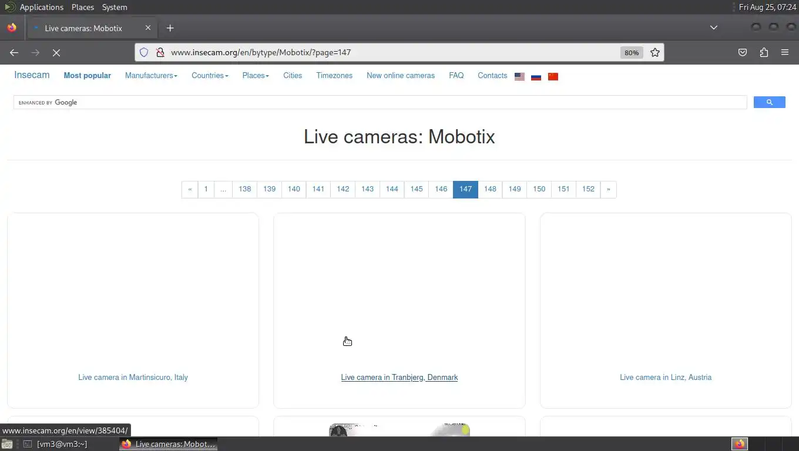Go to page 152
This screenshot has width=799, height=451.
point(588,189)
